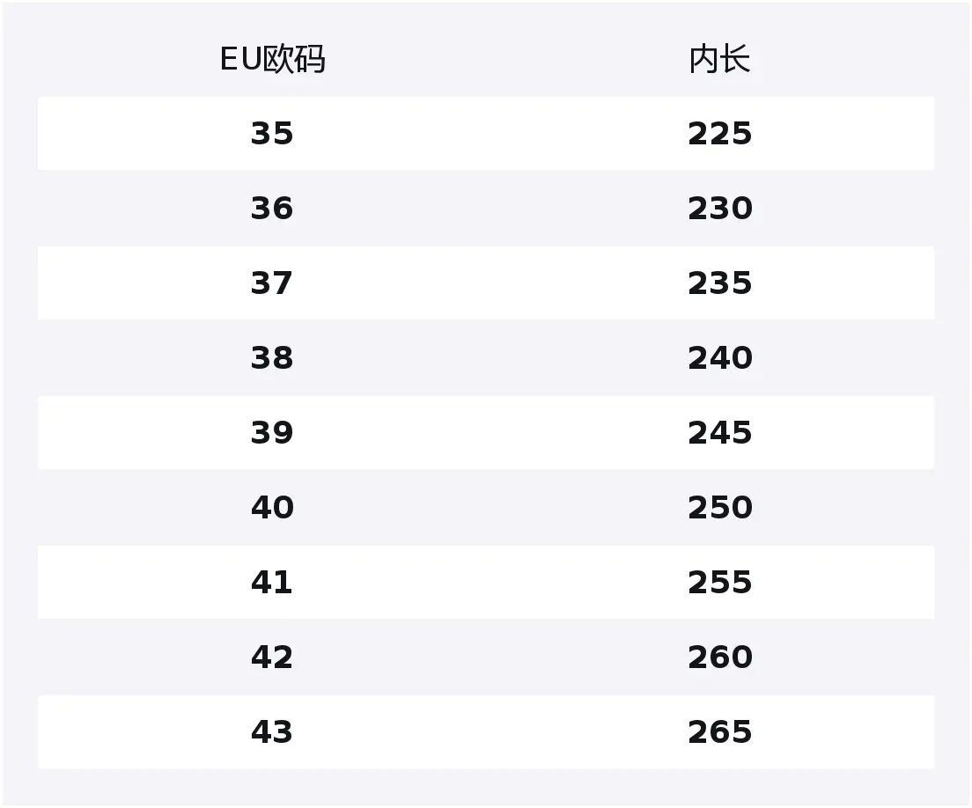Click the 240 inner length value
This screenshot has width=972, height=808.
[719, 358]
